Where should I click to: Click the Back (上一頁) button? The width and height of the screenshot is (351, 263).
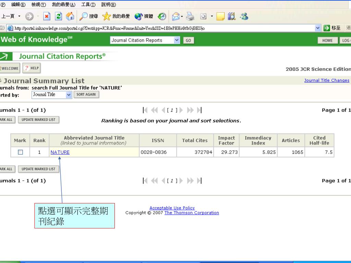(8, 16)
